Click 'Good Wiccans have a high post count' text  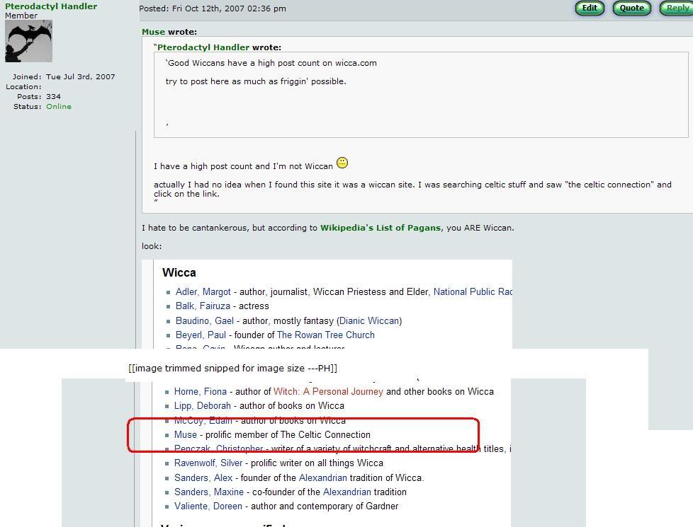pyautogui.click(x=271, y=63)
